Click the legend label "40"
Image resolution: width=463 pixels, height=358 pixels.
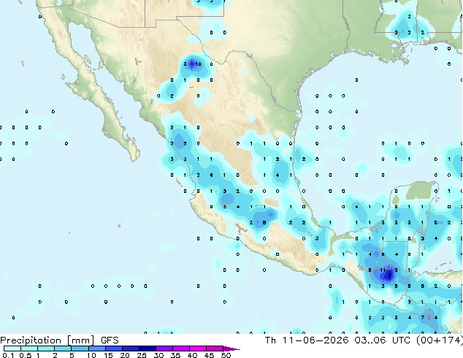click(x=192, y=355)
